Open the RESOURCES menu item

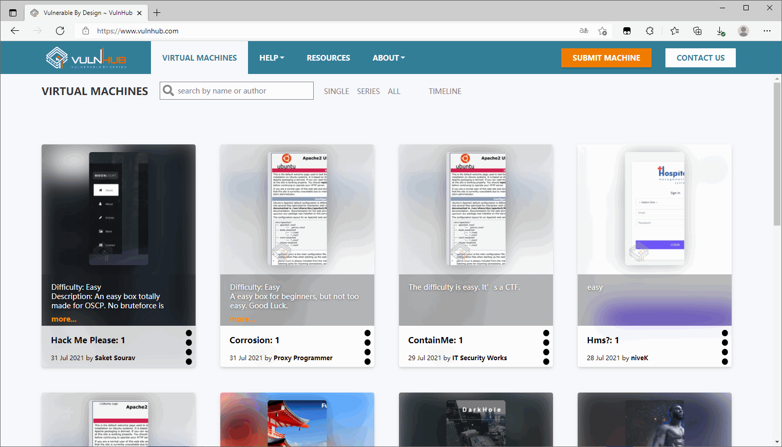pos(329,58)
